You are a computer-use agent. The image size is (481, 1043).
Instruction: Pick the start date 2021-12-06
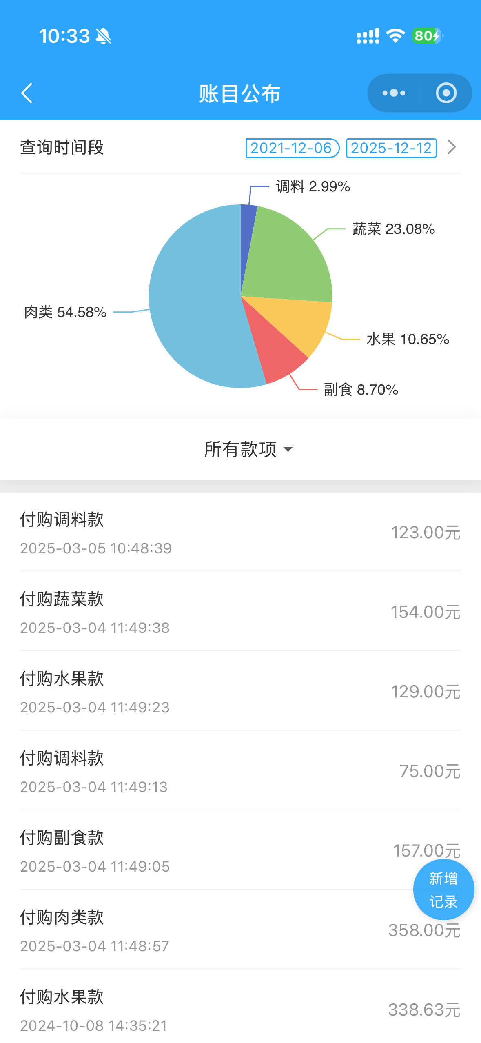pyautogui.click(x=292, y=148)
